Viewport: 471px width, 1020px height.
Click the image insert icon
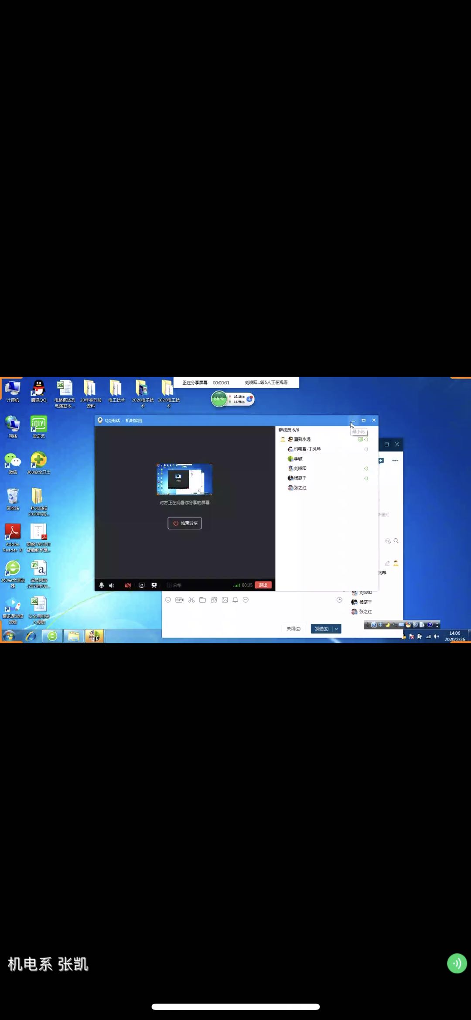click(x=225, y=600)
